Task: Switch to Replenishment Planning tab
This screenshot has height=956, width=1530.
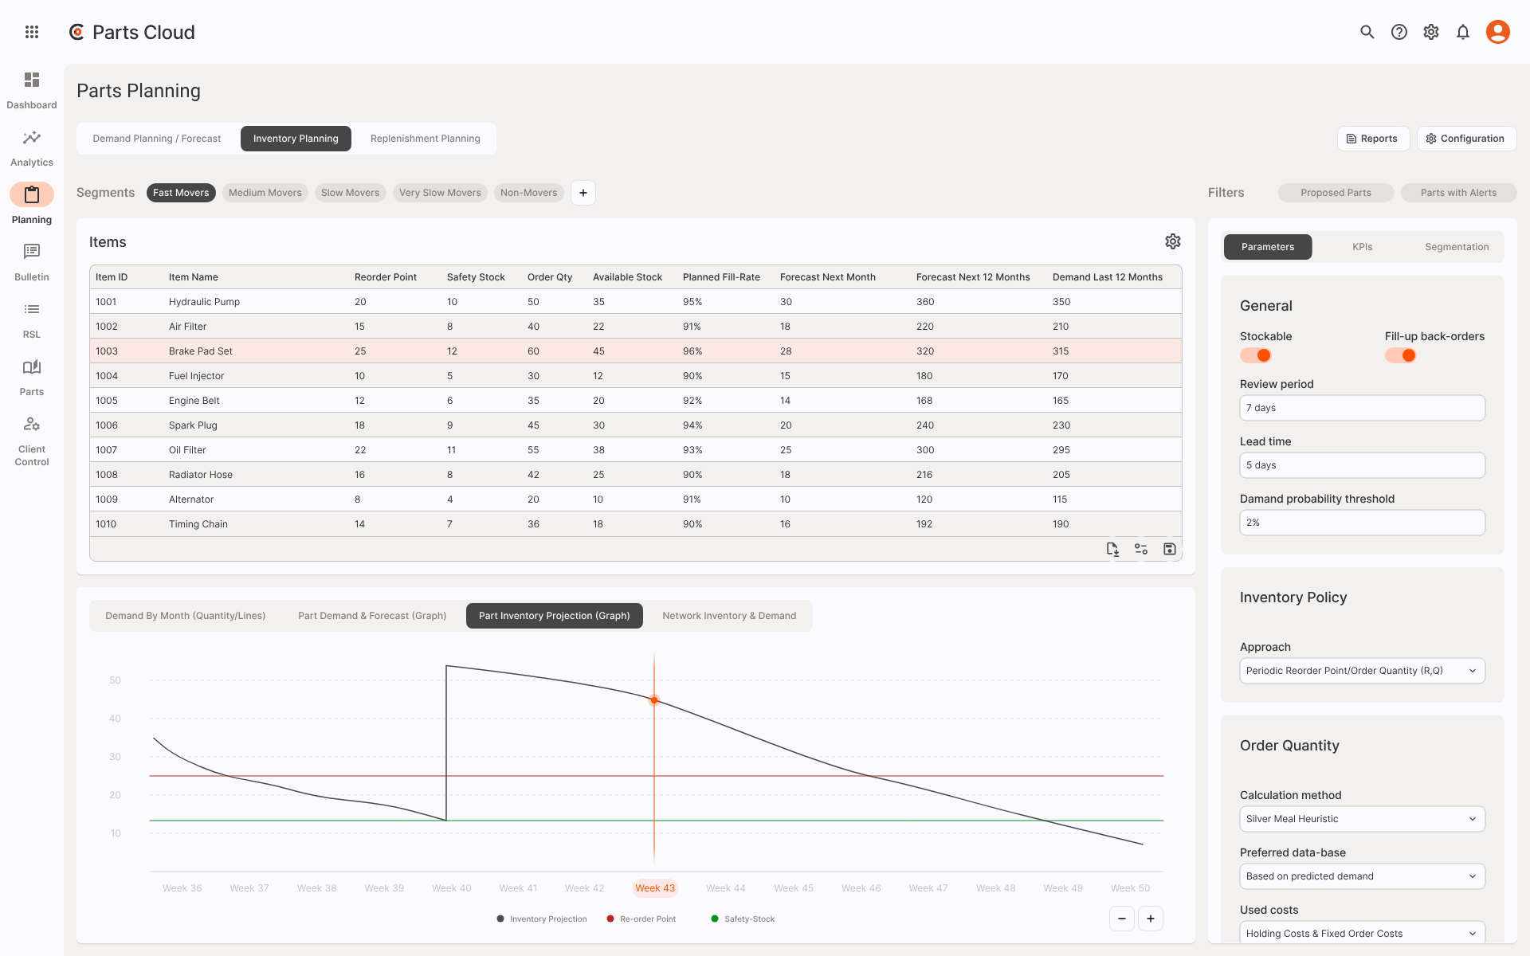Action: [x=426, y=139]
